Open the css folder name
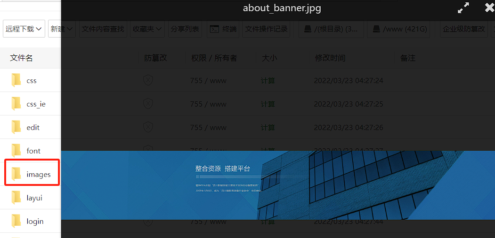 (32, 81)
